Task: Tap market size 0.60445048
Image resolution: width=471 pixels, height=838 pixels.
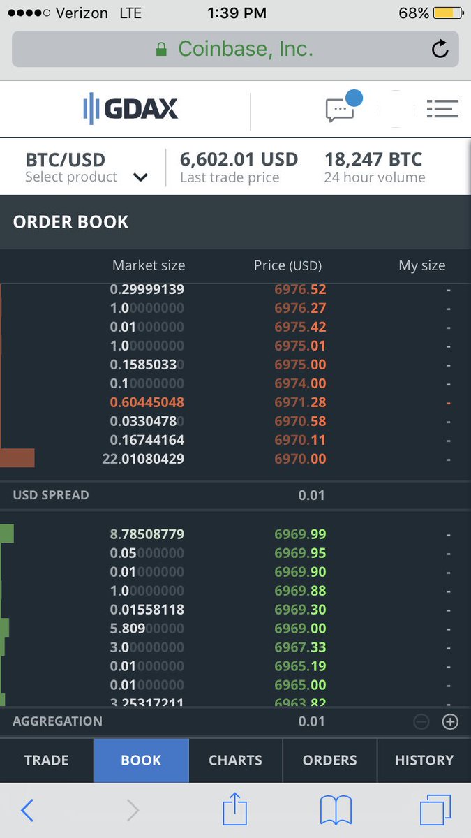Action: (147, 402)
